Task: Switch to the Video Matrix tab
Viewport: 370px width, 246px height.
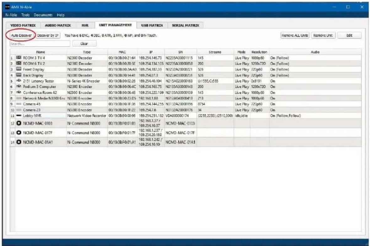Action: tap(23, 25)
